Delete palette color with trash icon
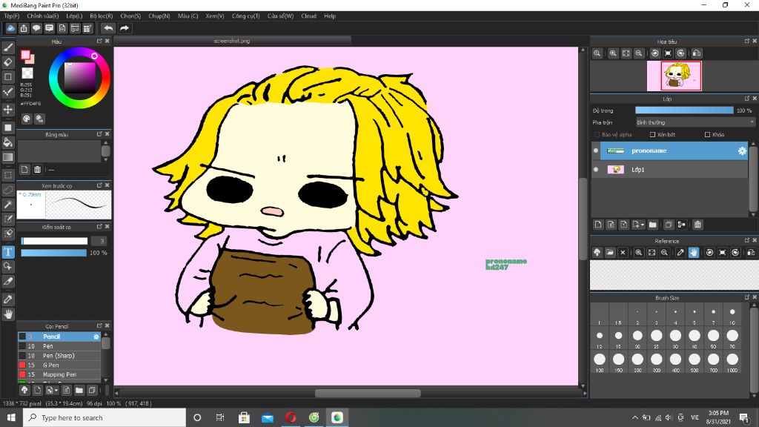The image size is (759, 427). point(37,170)
